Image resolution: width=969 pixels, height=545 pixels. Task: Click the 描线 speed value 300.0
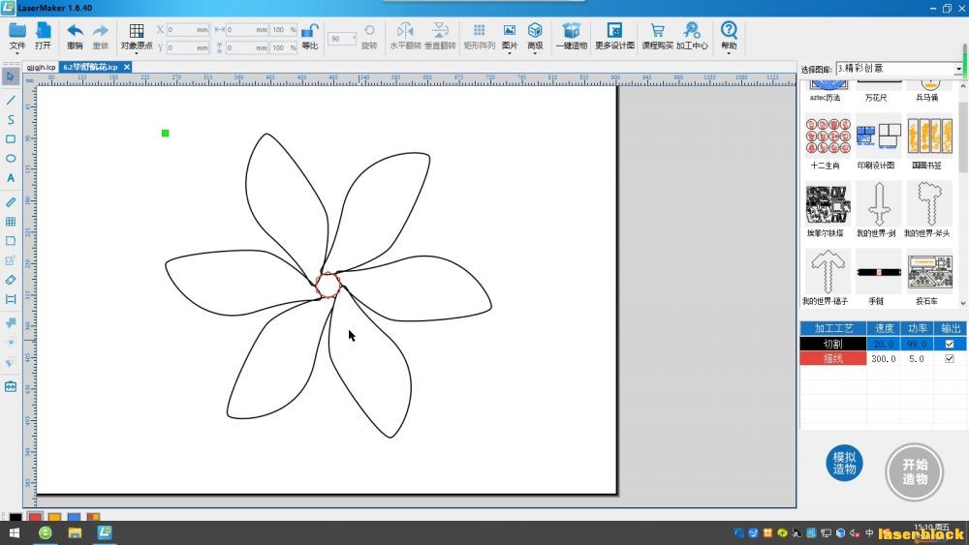[884, 358]
